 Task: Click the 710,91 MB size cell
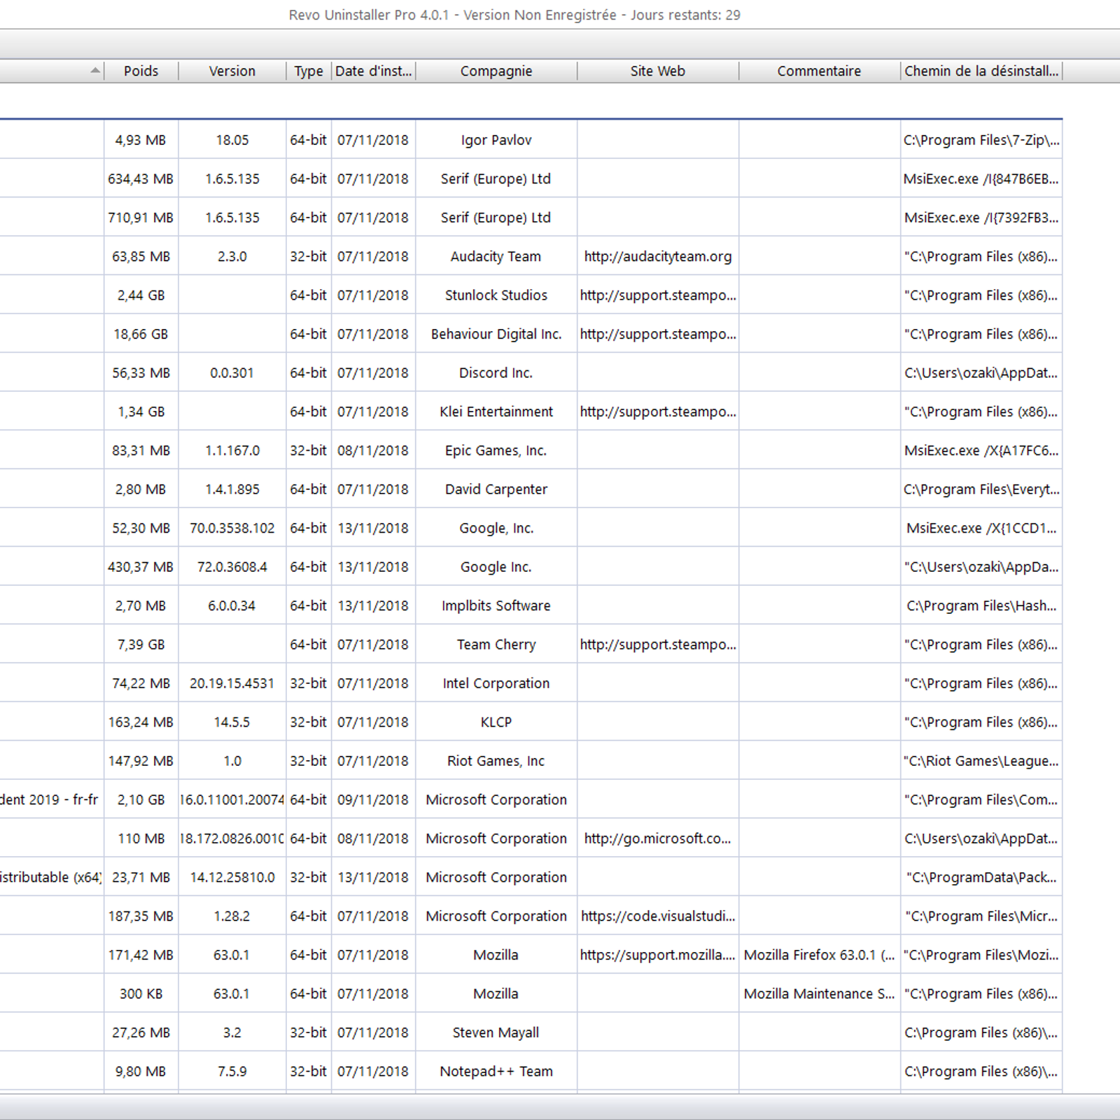(x=141, y=218)
